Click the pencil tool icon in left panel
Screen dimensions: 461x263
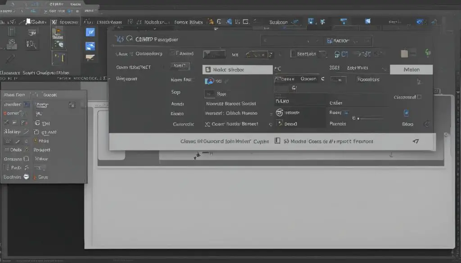point(10,58)
